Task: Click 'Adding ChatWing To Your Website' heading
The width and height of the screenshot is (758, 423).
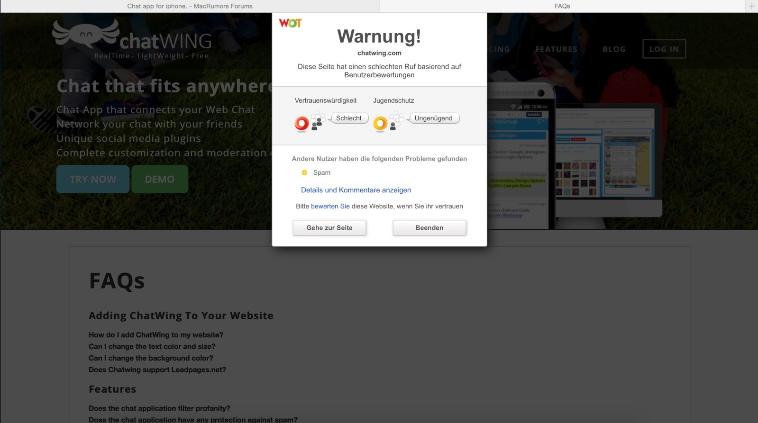Action: (x=181, y=315)
